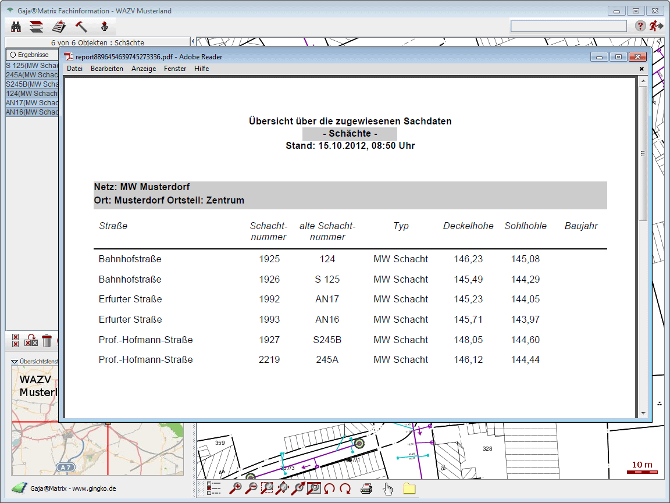
Task: Click the yellow folder icon
Action: point(409,488)
